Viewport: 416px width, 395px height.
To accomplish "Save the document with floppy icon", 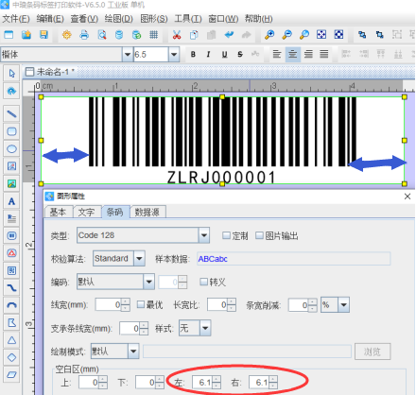I will click(43, 35).
